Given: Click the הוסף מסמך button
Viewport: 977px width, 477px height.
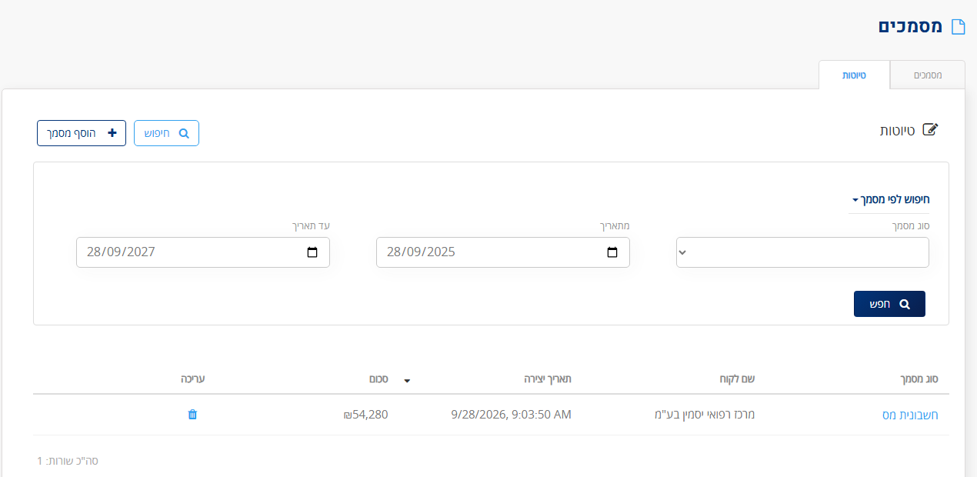Looking at the screenshot, I should [x=82, y=133].
